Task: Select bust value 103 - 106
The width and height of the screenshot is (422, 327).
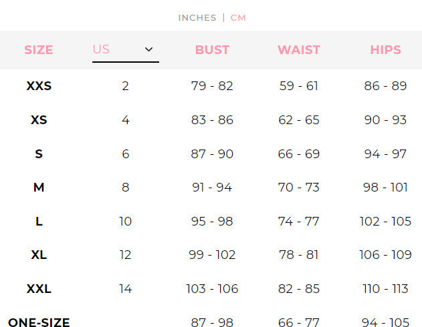Action: (x=212, y=289)
